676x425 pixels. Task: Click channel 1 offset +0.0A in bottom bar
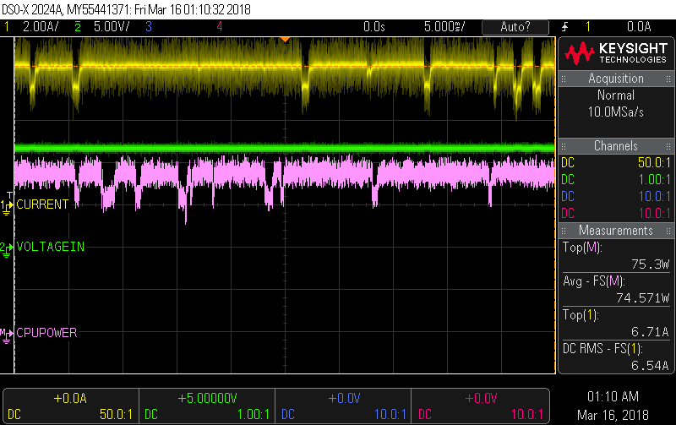pos(70,398)
